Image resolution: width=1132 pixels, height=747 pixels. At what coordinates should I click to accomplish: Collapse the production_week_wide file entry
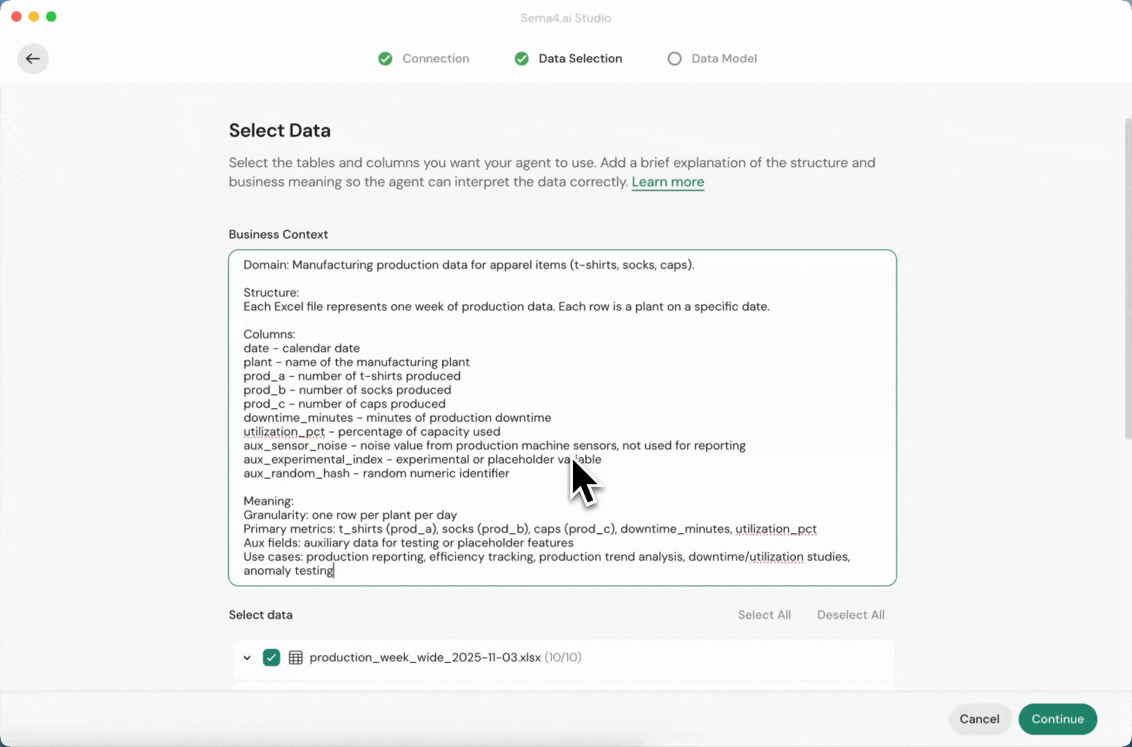coord(246,657)
